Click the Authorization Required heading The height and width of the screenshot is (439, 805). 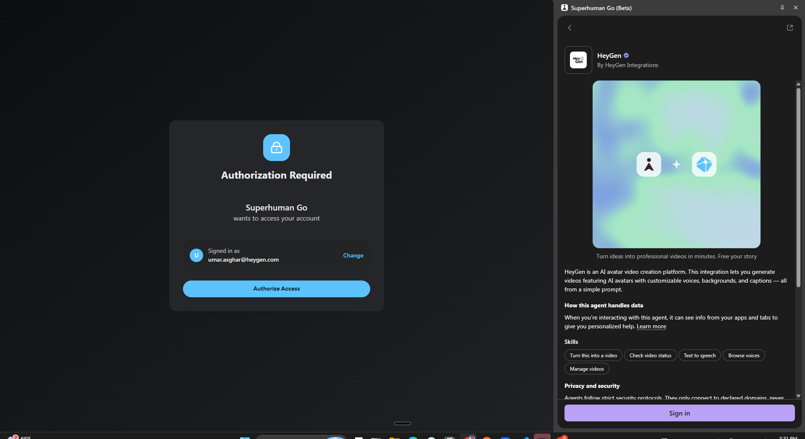(x=276, y=175)
